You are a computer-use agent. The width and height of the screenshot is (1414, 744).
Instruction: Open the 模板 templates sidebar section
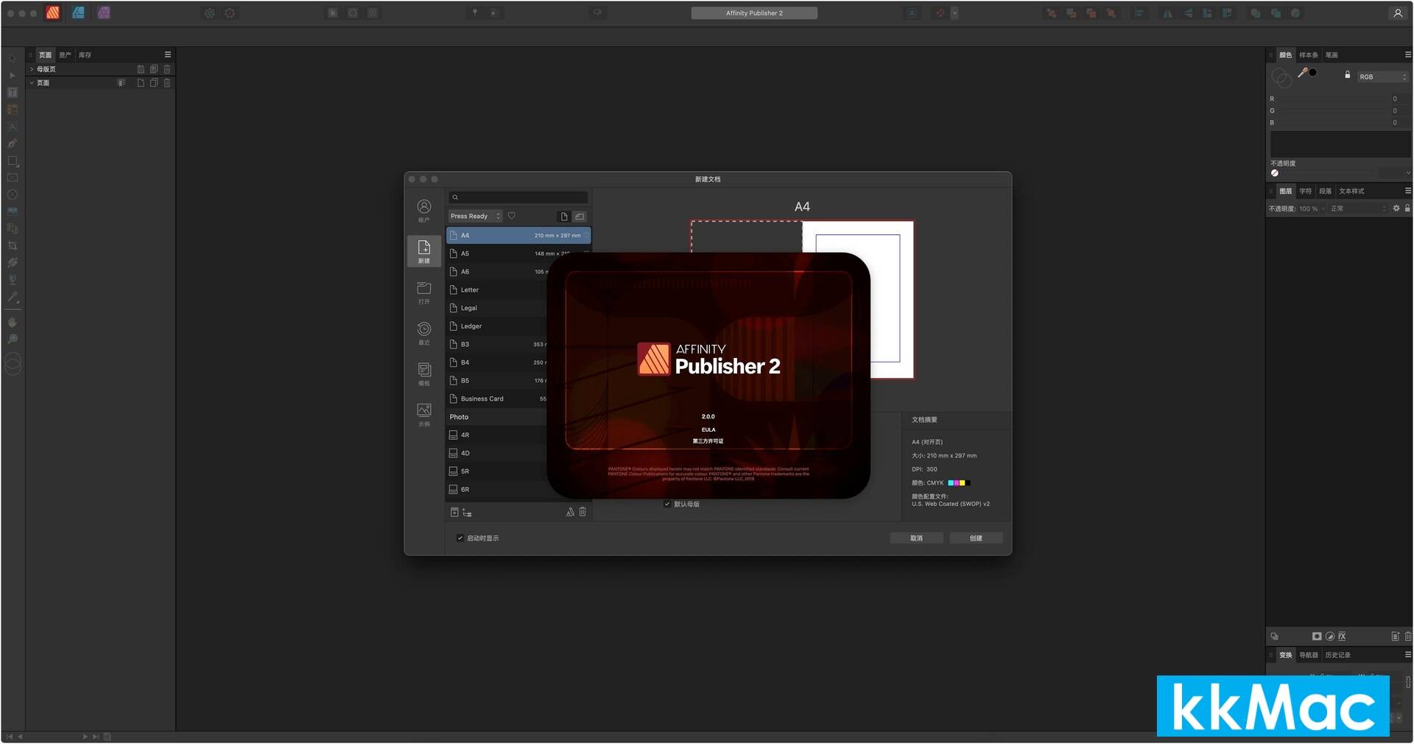(424, 373)
